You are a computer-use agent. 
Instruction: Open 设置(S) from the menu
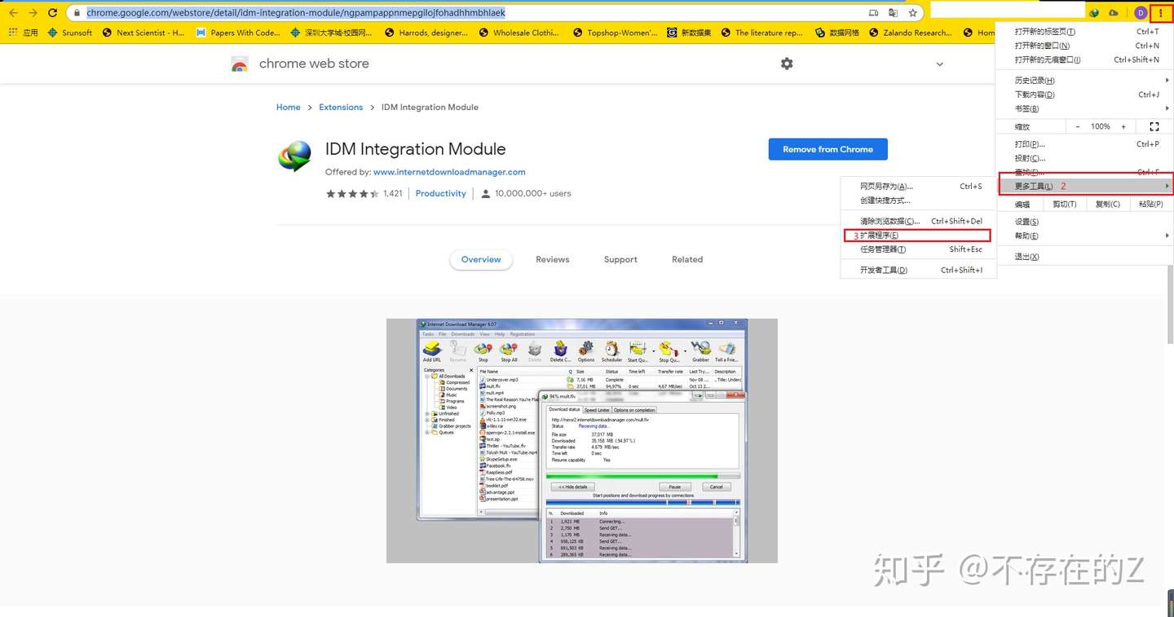[1084, 222]
